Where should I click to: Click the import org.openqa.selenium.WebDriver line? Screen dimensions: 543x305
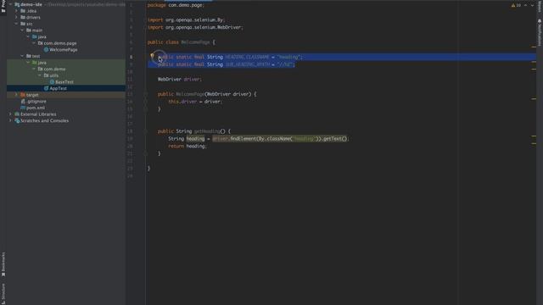click(195, 27)
